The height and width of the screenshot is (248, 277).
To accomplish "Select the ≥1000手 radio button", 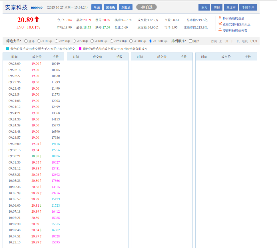I will tap(92, 41).
